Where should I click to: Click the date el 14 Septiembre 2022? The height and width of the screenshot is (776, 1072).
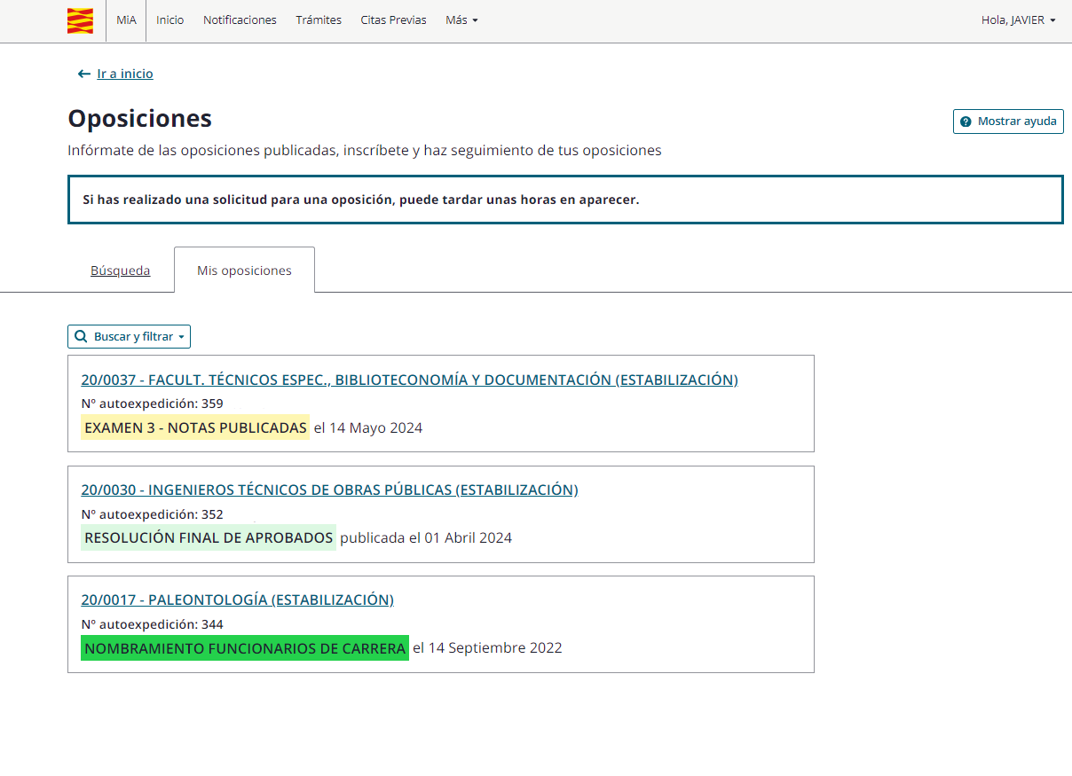[x=488, y=648]
